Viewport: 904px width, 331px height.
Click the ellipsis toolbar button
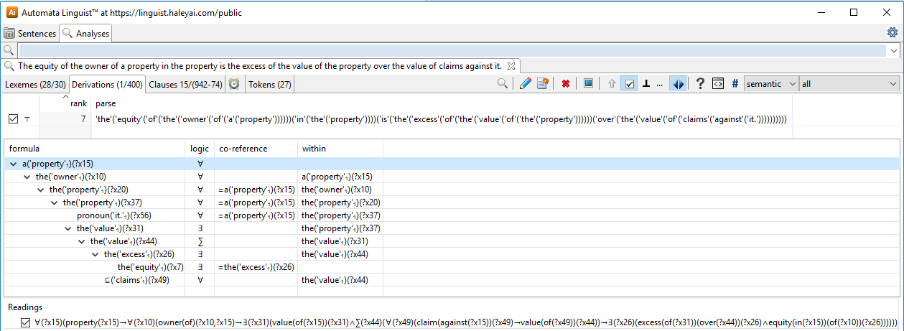(x=660, y=84)
